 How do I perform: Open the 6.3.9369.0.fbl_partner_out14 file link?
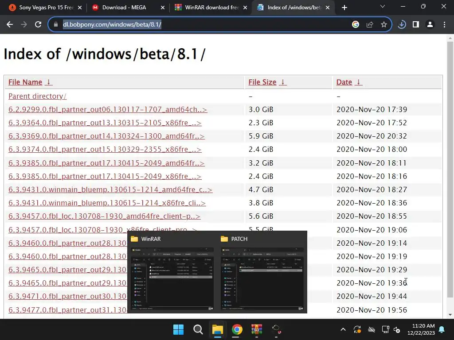106,136
